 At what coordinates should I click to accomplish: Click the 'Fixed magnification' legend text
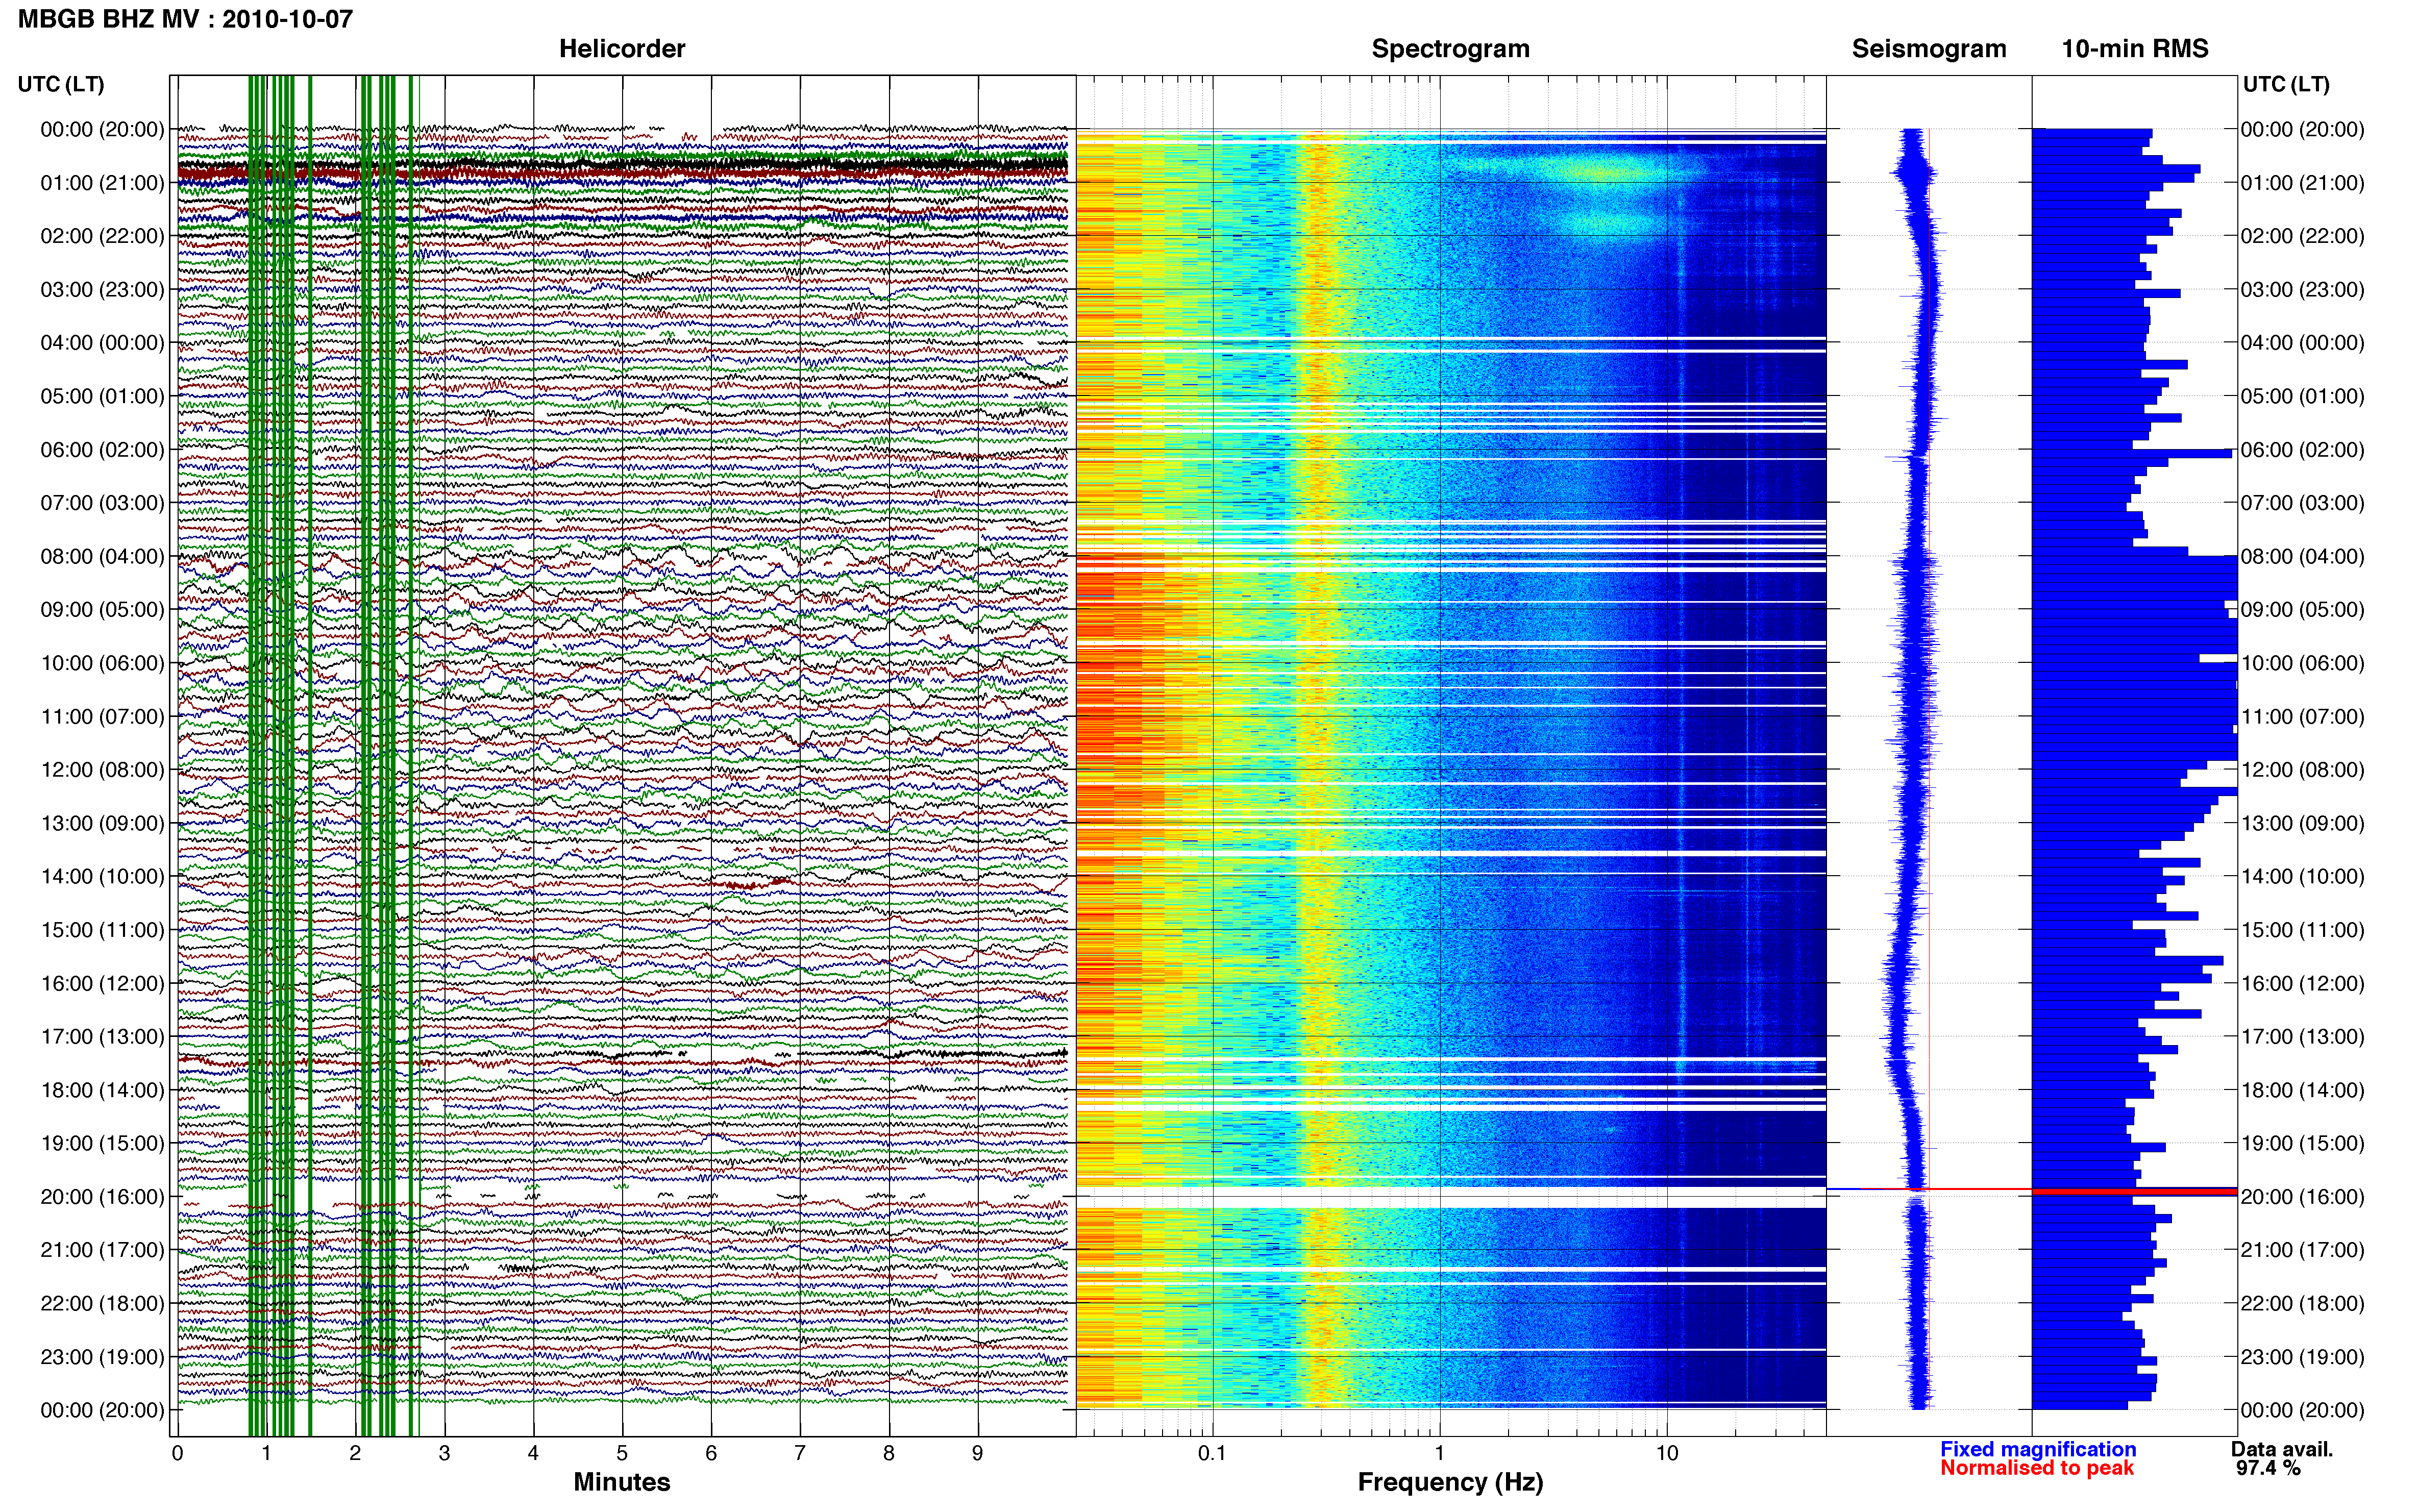click(2038, 1449)
